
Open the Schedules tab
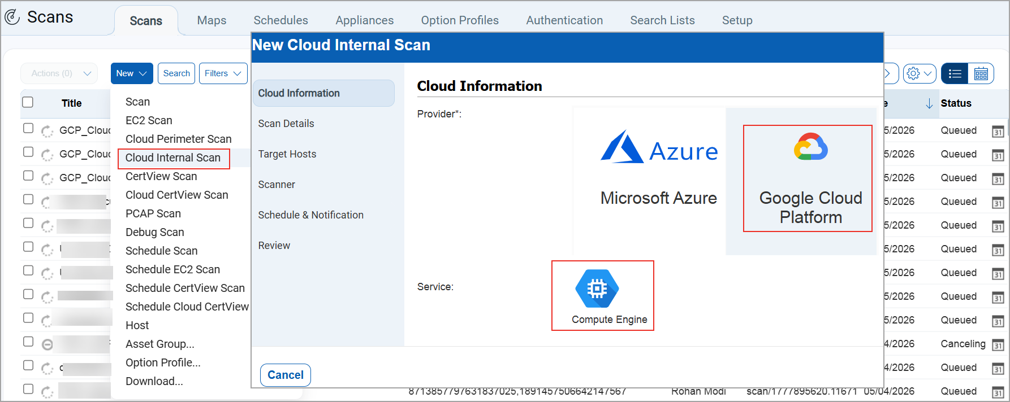tap(280, 20)
